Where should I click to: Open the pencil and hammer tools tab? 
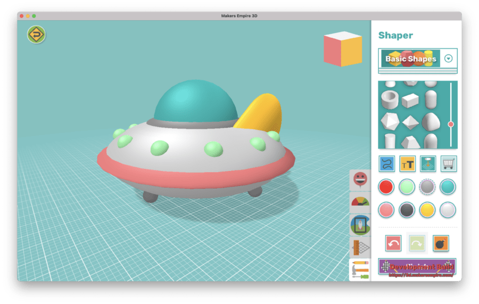pos(360,270)
